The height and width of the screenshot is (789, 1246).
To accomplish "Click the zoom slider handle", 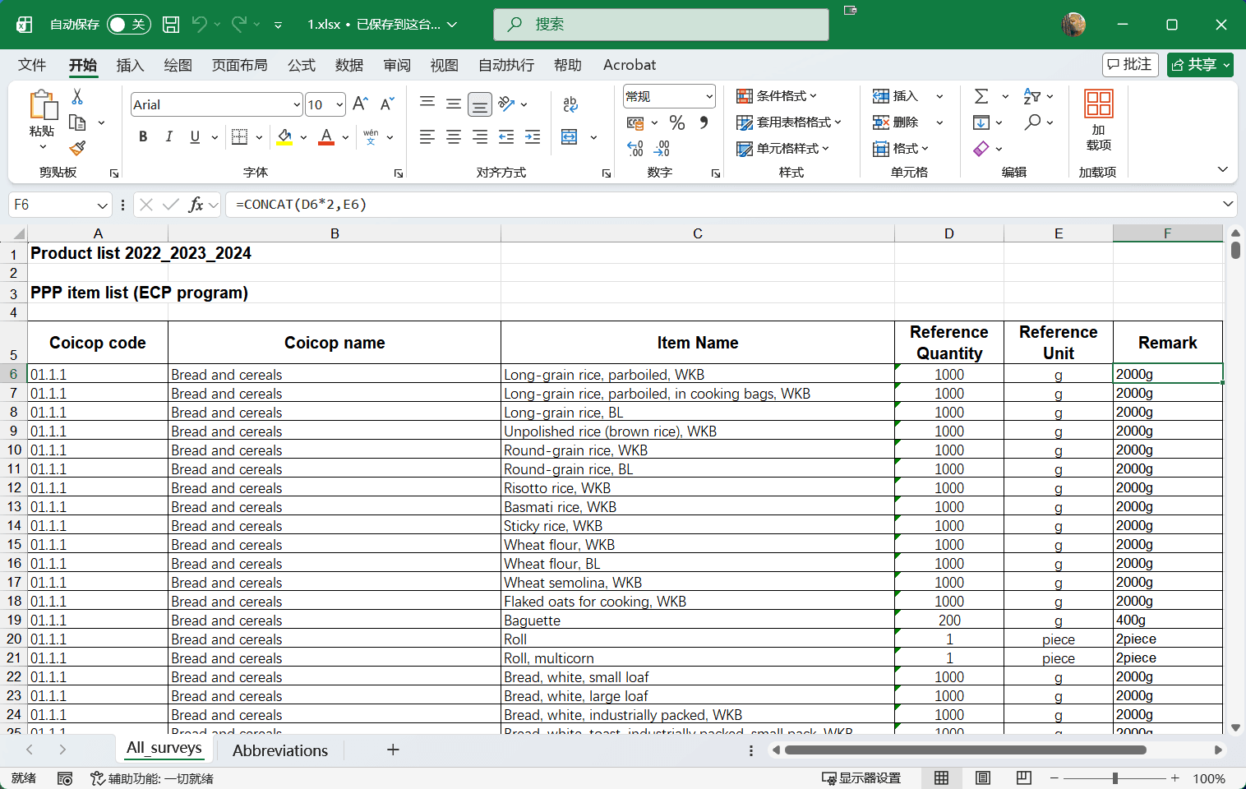I will [x=1114, y=778].
